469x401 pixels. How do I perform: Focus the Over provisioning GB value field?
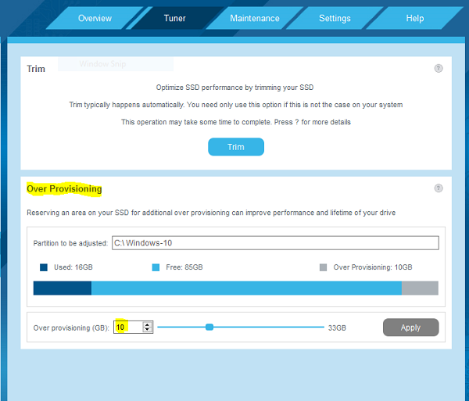click(127, 328)
